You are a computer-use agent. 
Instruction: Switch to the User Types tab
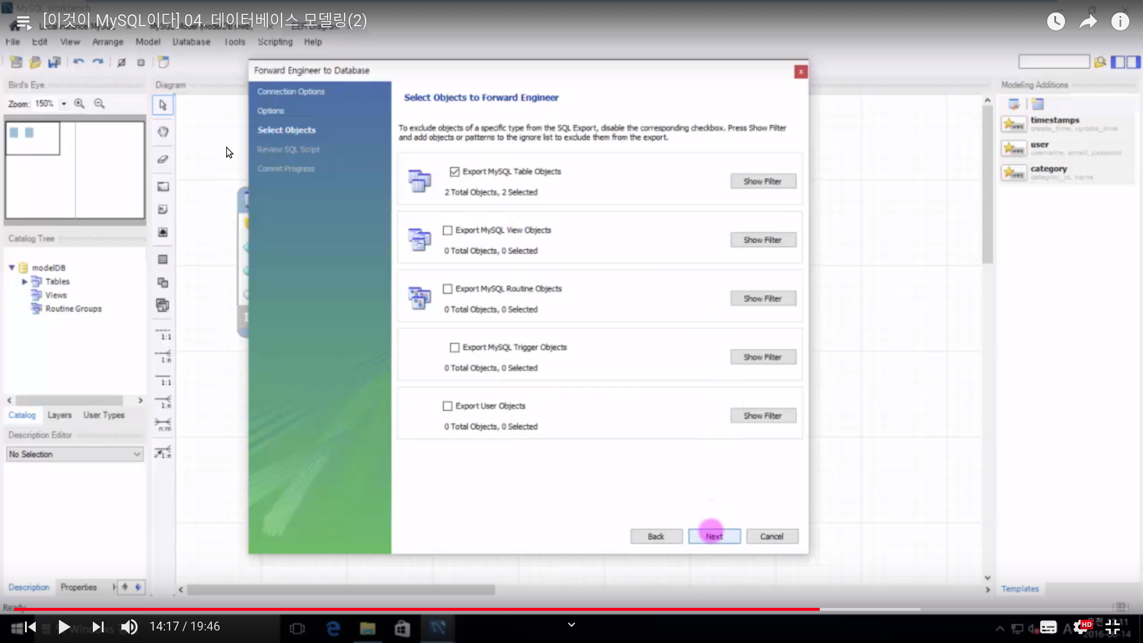coord(104,415)
